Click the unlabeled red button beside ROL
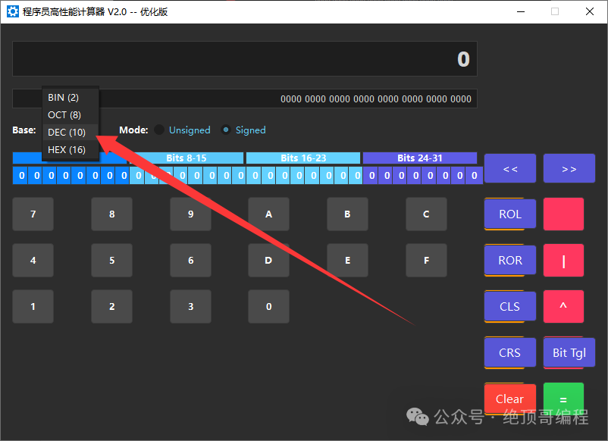The image size is (608, 441). (x=563, y=214)
